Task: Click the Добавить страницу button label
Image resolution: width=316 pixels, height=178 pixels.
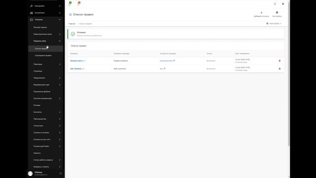Action: tap(261, 16)
